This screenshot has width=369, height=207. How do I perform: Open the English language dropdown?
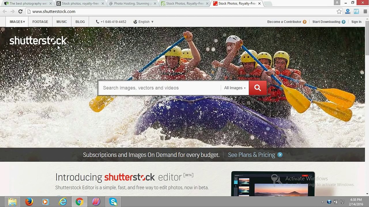(146, 22)
